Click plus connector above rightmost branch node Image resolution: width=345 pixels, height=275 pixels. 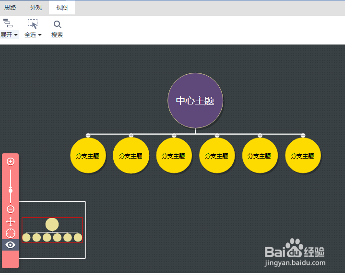pos(303,135)
